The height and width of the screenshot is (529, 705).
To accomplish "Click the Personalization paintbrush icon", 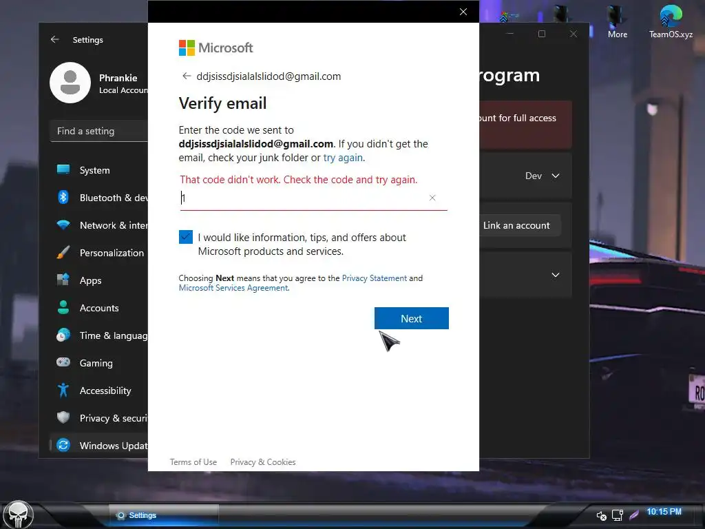I will point(63,252).
